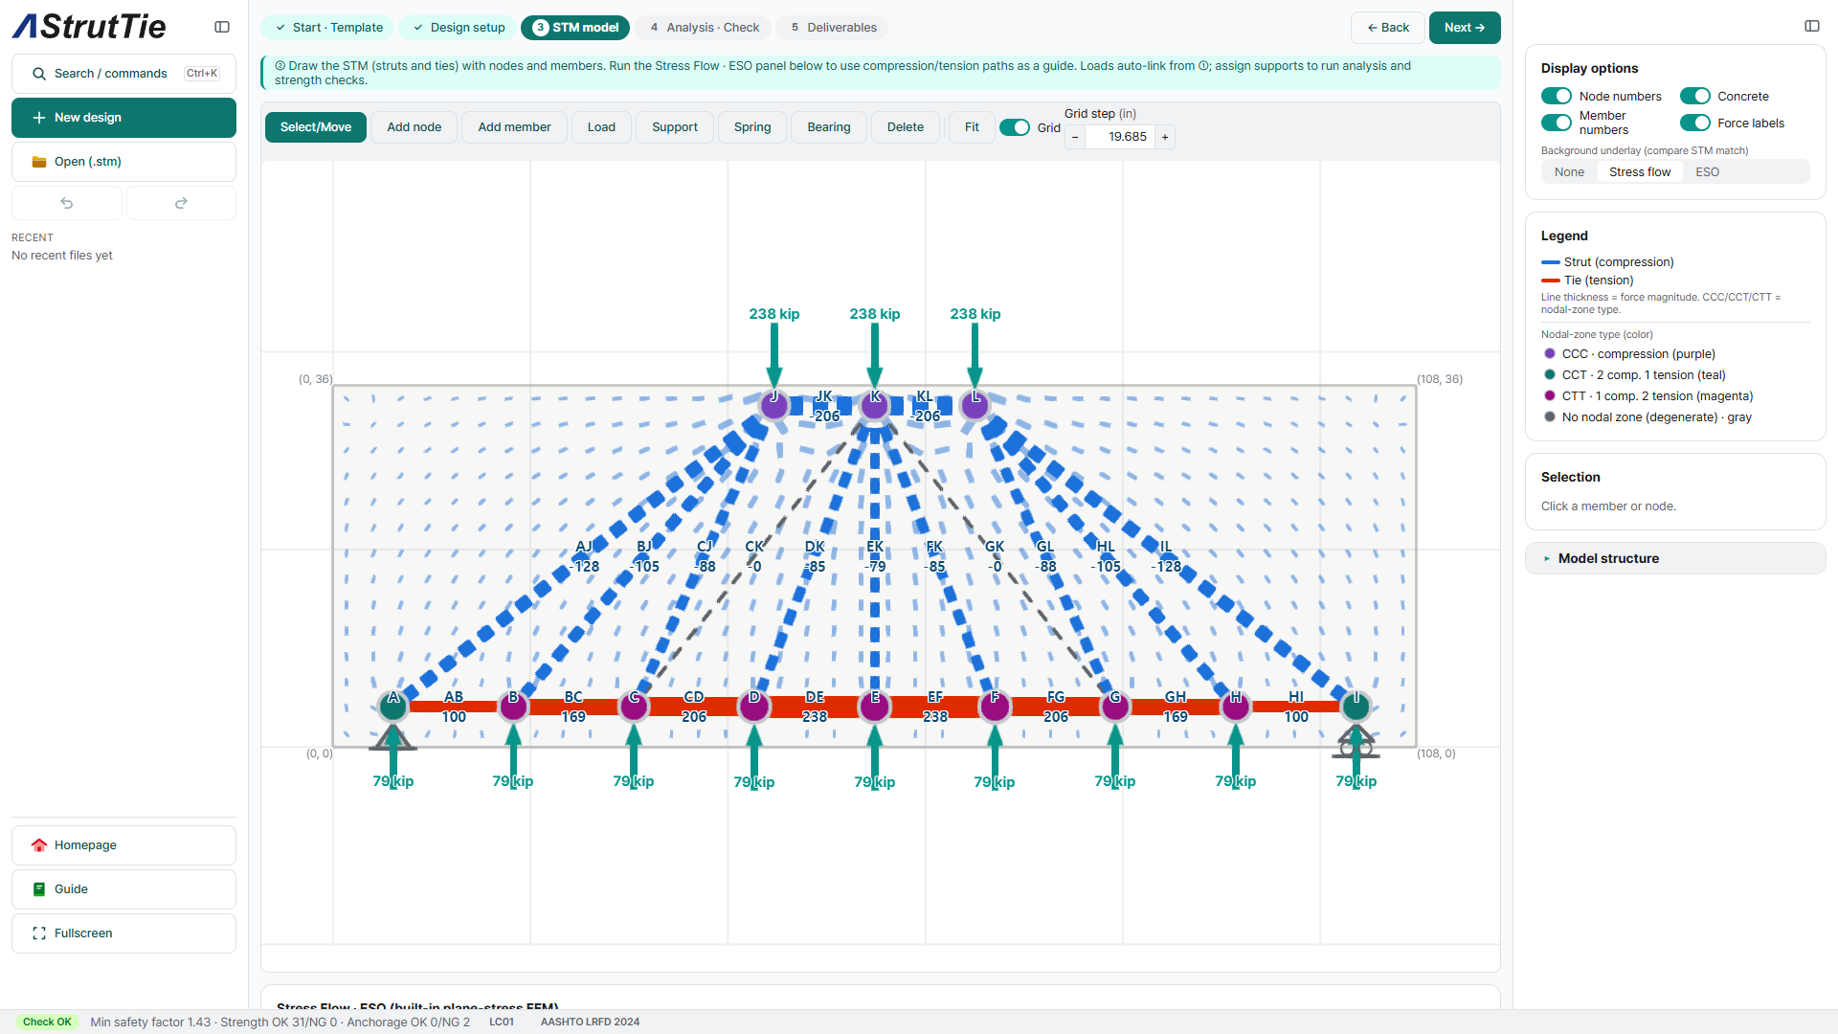Click the Next button

[x=1465, y=28]
